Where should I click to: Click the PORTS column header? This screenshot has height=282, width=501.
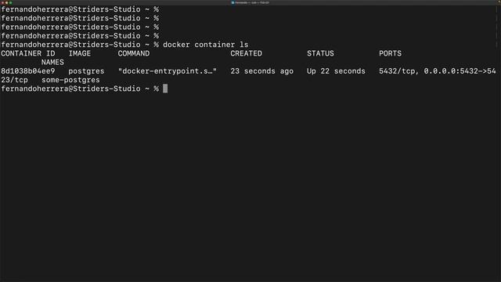390,53
